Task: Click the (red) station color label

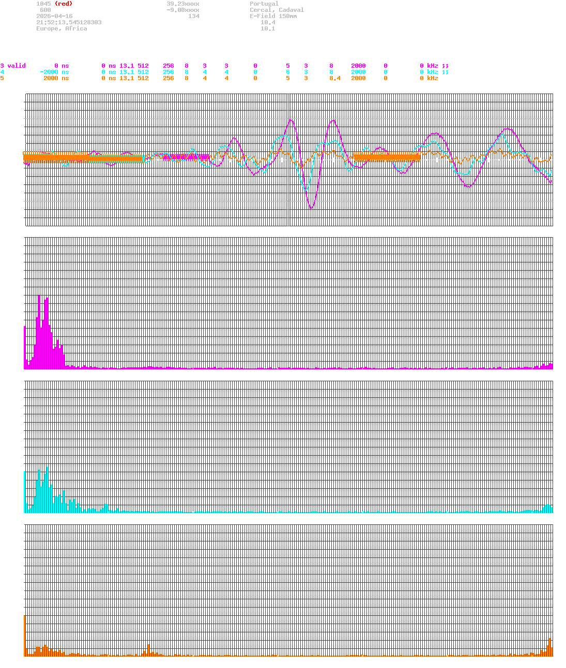Action: [63, 4]
